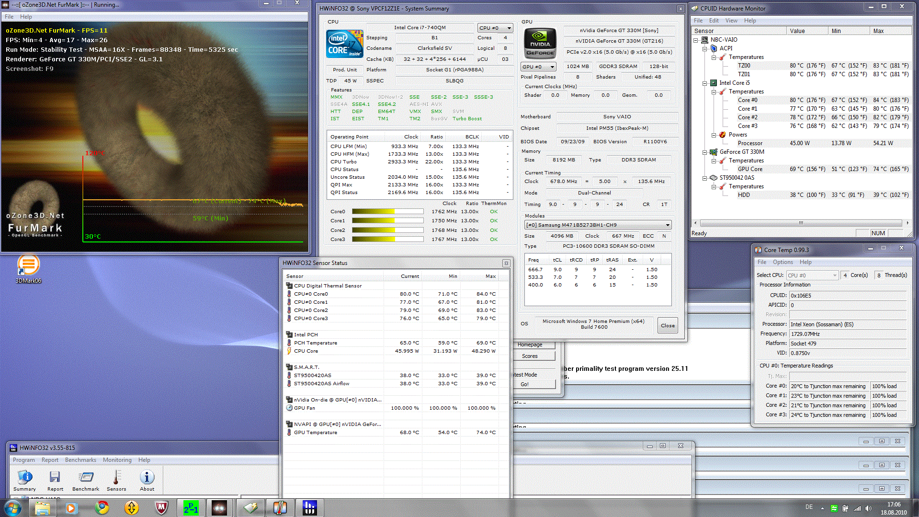
Task: Click the Intel Core i7 logo in System Summary
Action: 344,44
